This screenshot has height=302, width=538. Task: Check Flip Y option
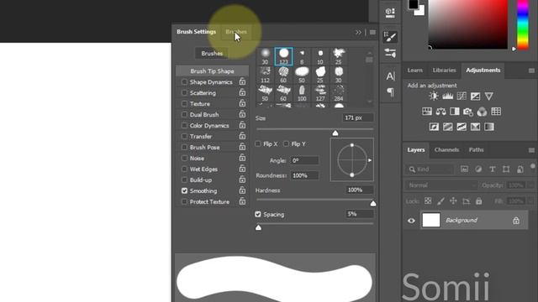coord(286,143)
